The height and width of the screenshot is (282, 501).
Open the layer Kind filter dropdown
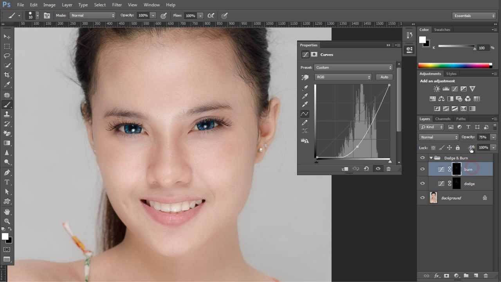(431, 127)
